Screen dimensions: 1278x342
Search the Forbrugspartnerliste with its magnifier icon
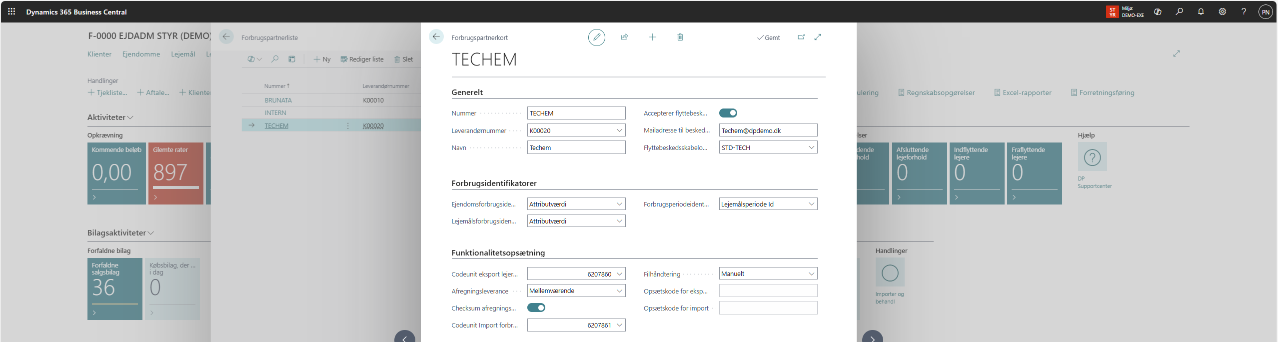coord(275,59)
